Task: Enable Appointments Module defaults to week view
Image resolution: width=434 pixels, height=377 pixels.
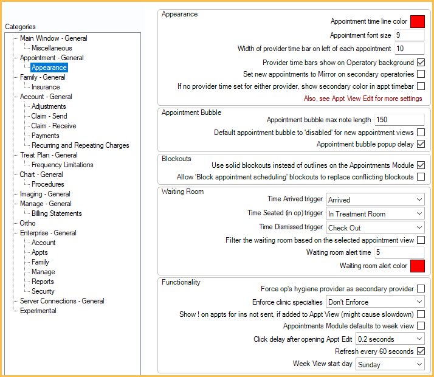Action: pos(421,326)
